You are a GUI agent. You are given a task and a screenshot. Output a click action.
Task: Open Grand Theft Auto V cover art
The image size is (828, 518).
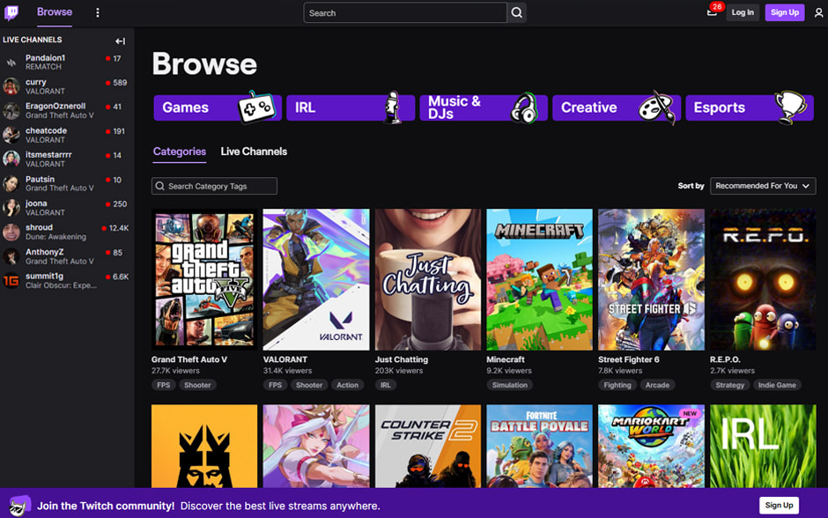pyautogui.click(x=204, y=279)
